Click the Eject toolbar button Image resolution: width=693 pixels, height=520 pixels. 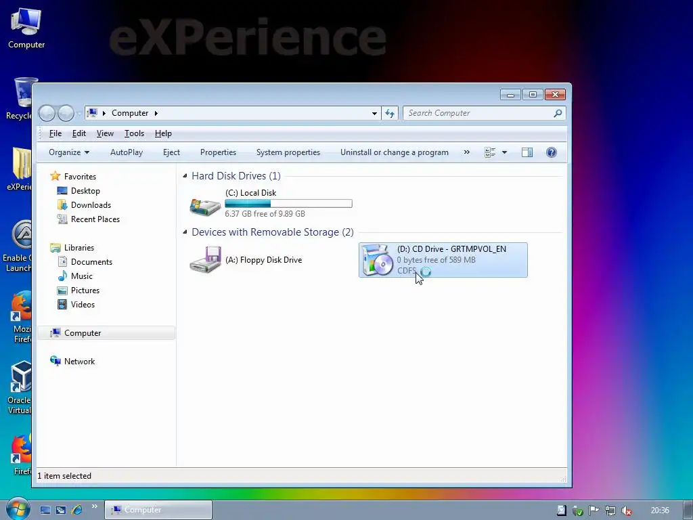coord(171,152)
